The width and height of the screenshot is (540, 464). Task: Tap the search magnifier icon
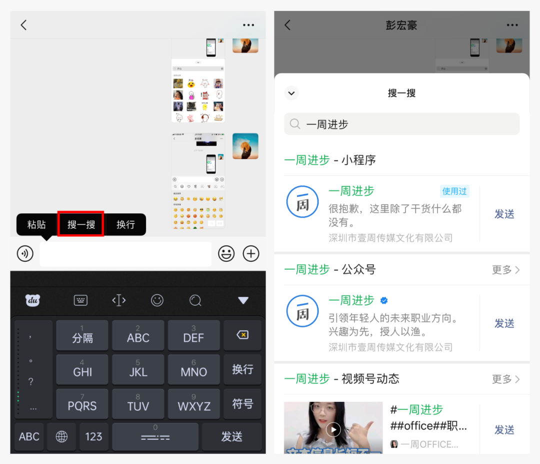pos(295,124)
